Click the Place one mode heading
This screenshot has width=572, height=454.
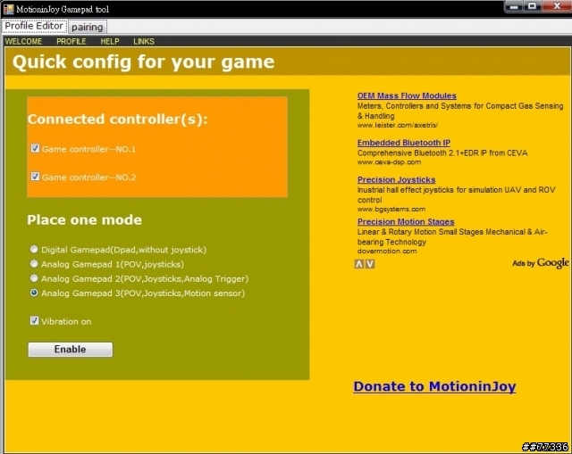(84, 220)
